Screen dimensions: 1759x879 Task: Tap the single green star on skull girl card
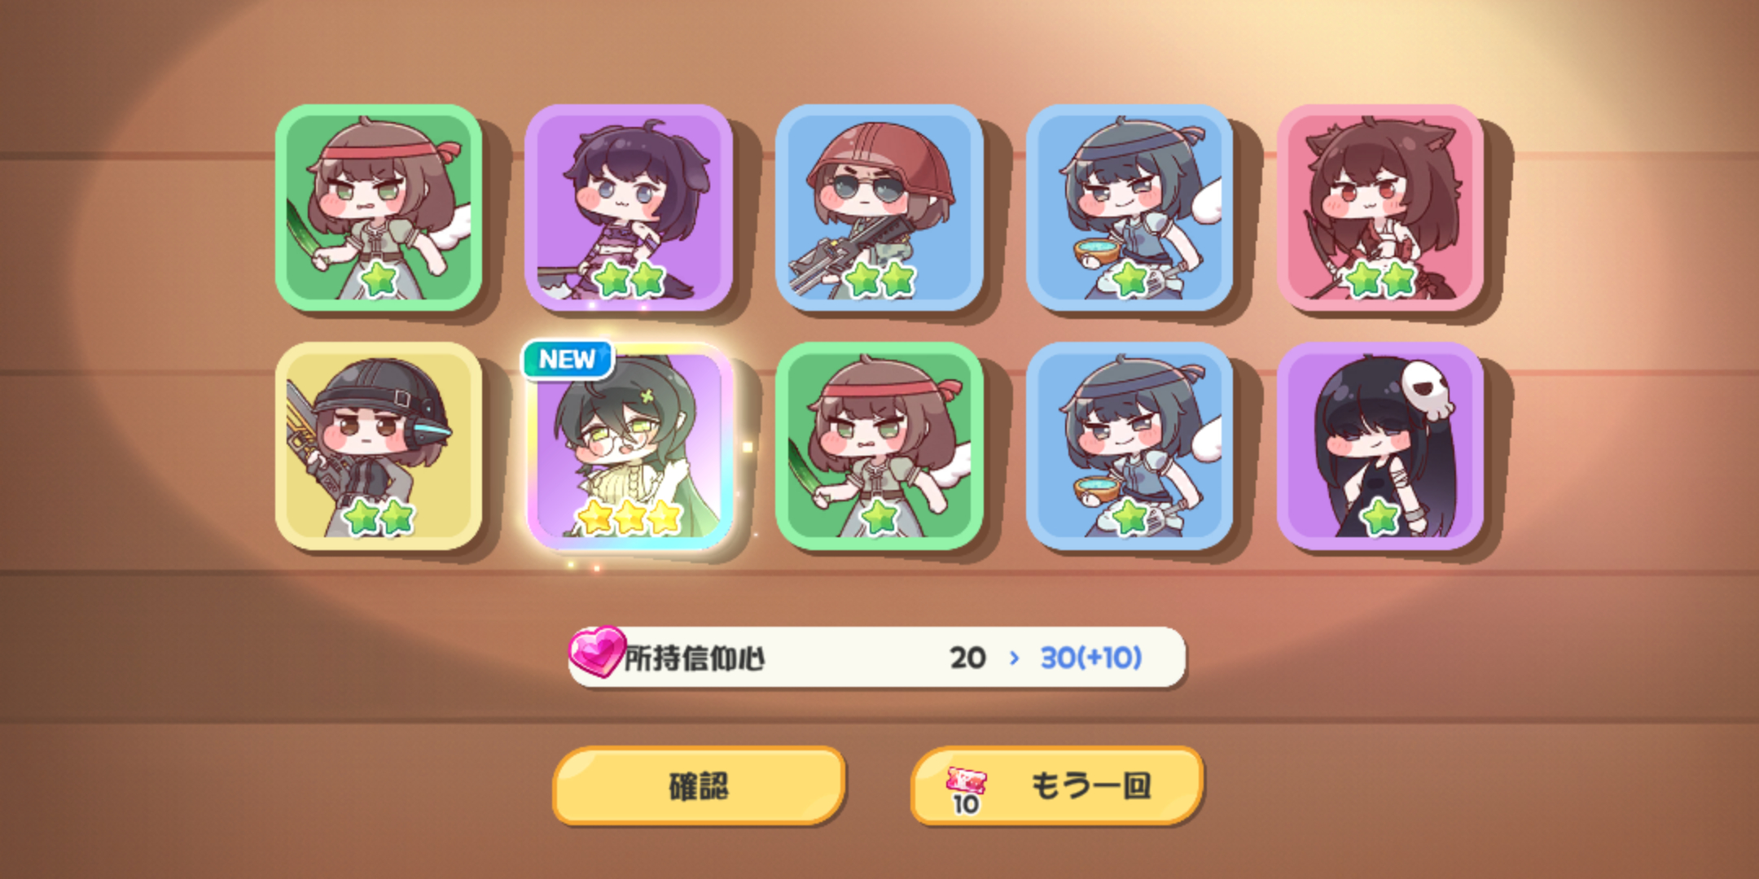[x=1380, y=517]
